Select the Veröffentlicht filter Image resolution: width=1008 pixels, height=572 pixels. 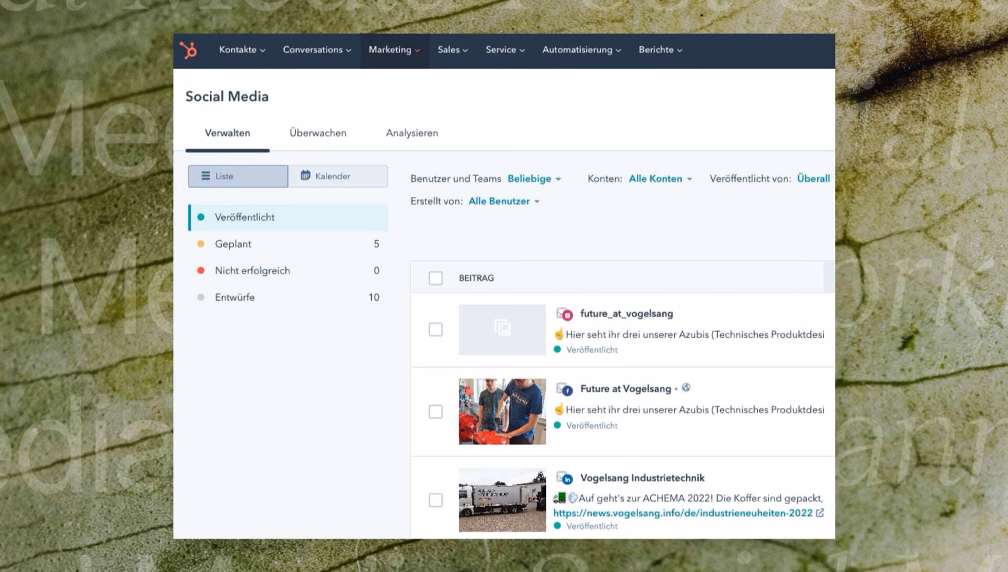(x=288, y=217)
